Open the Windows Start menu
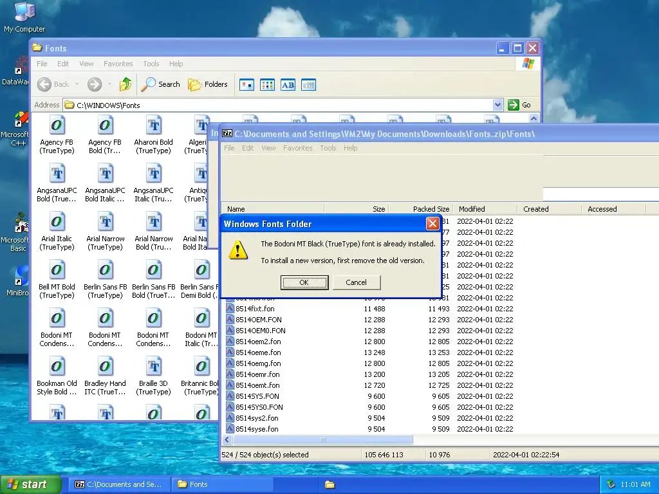Viewport: 659px width, 494px height. click(31, 484)
